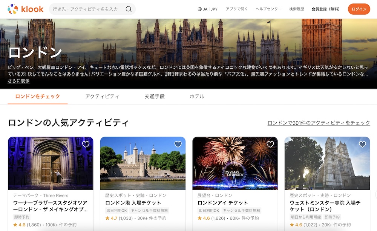This screenshot has height=231, width=377.
Task: Click the search magnifier icon
Action: click(x=129, y=9)
